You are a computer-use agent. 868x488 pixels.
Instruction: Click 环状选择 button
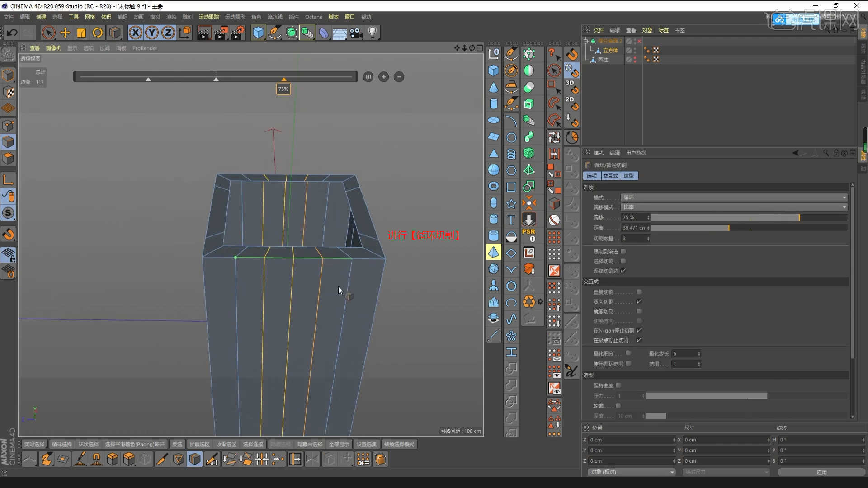pyautogui.click(x=88, y=444)
